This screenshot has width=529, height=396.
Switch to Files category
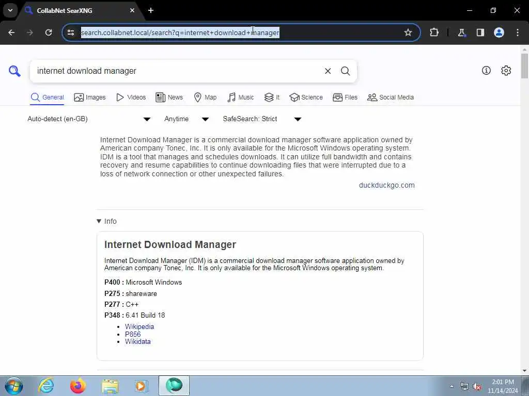pos(345,97)
